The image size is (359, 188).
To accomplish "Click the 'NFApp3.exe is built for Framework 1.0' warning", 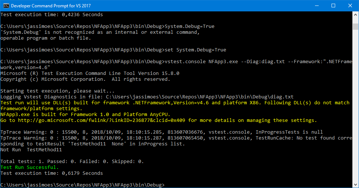I will pos(85,115).
